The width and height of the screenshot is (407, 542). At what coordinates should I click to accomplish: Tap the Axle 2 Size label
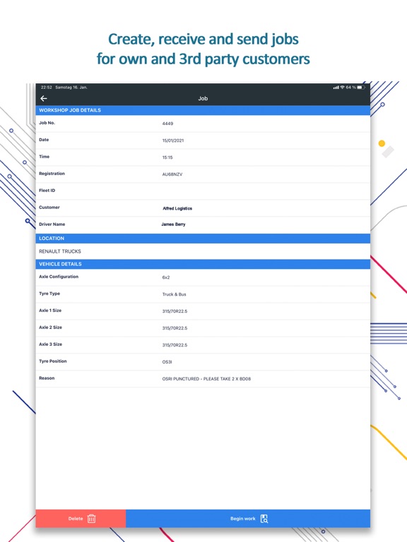(51, 327)
